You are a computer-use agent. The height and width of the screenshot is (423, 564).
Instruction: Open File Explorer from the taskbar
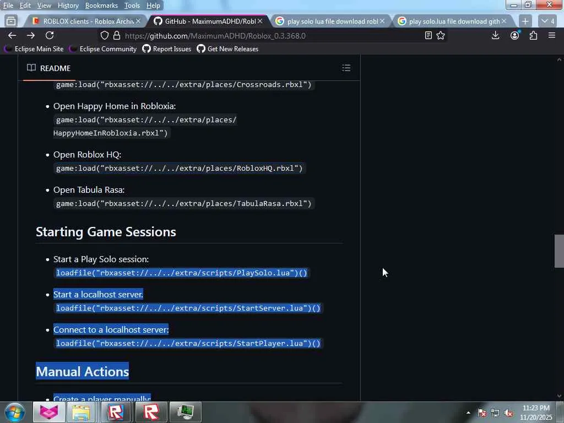point(82,412)
